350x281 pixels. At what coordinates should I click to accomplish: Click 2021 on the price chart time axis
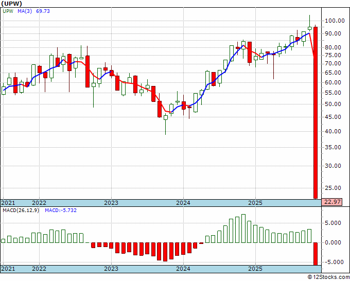pyautogui.click(x=8, y=203)
